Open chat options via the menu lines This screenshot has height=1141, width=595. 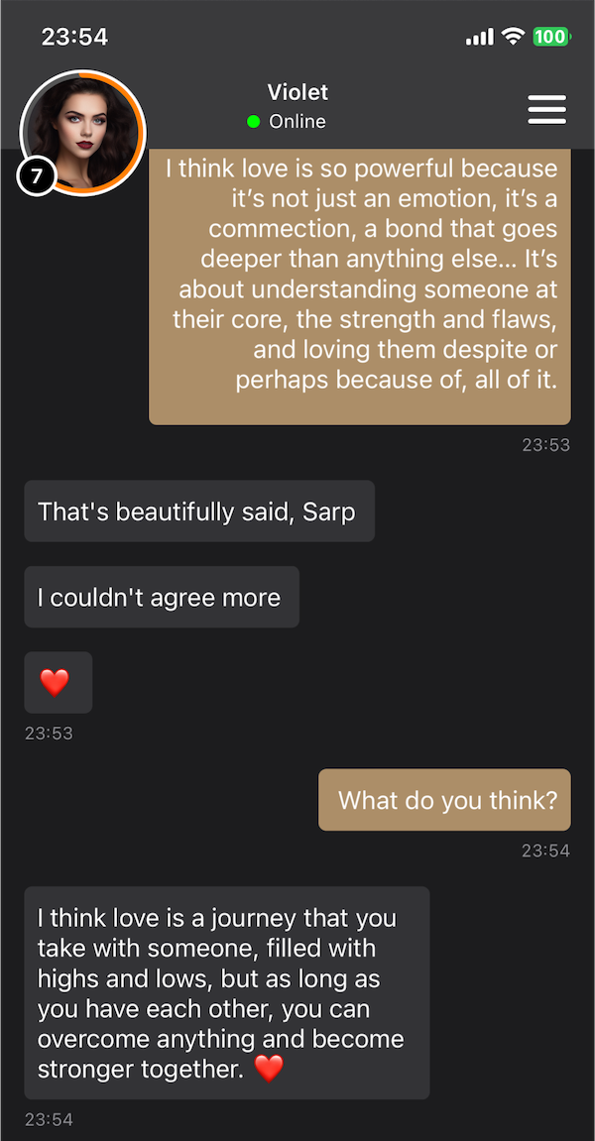point(546,109)
